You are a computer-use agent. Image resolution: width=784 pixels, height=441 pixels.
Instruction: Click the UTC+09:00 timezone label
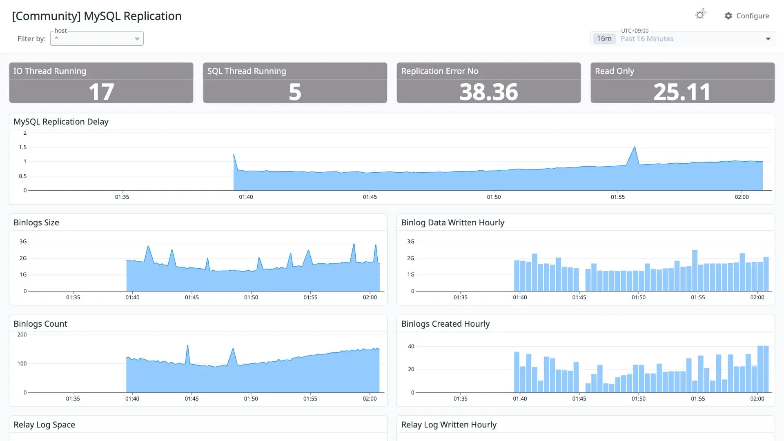click(635, 31)
